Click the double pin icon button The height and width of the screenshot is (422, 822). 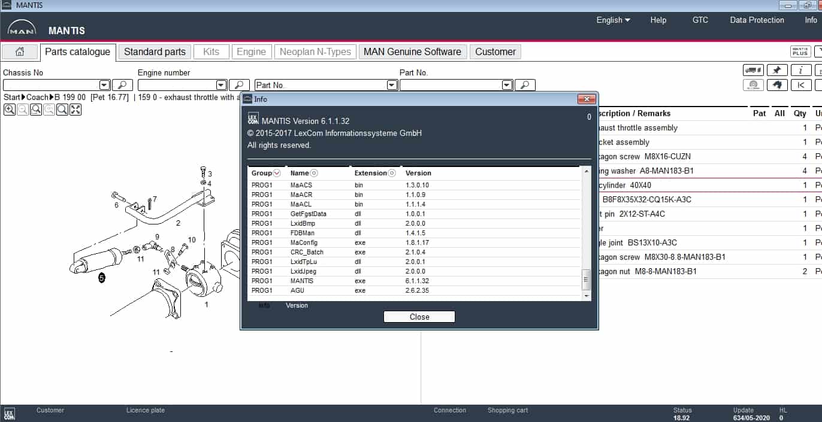(x=777, y=85)
